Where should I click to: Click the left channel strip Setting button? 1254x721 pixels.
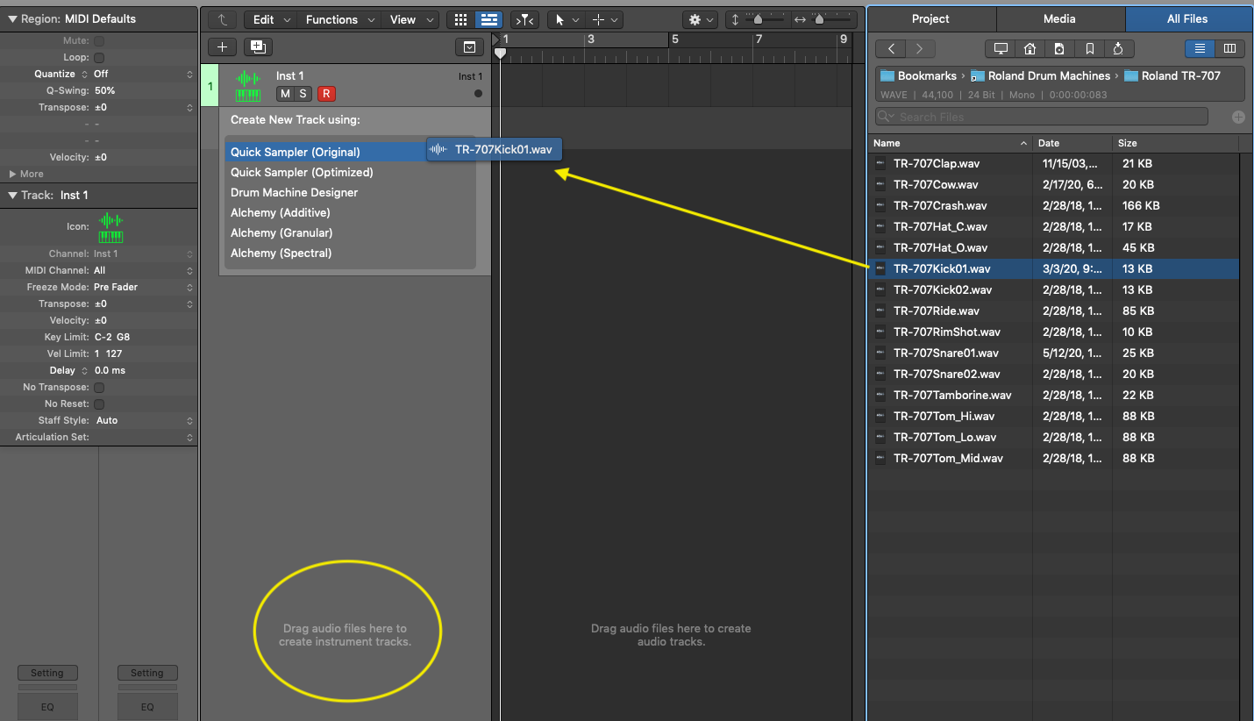47,673
